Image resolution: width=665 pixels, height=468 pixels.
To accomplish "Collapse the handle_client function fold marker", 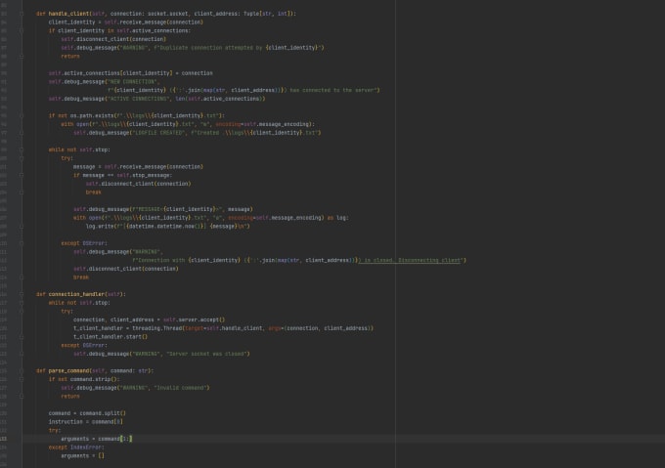I will click(x=22, y=14).
